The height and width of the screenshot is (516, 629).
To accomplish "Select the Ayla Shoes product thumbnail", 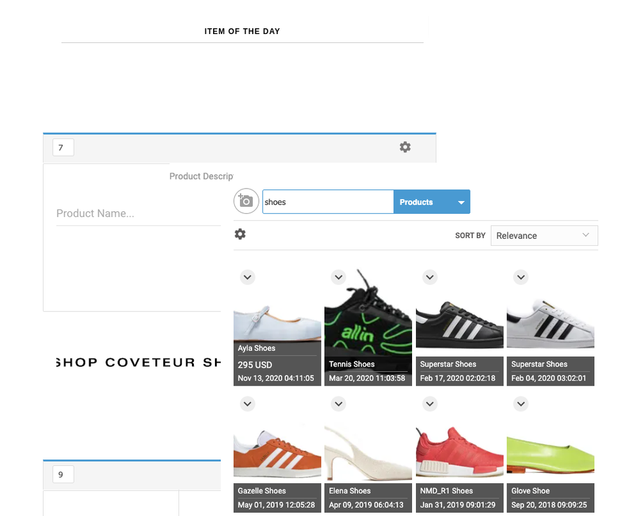I will (277, 321).
